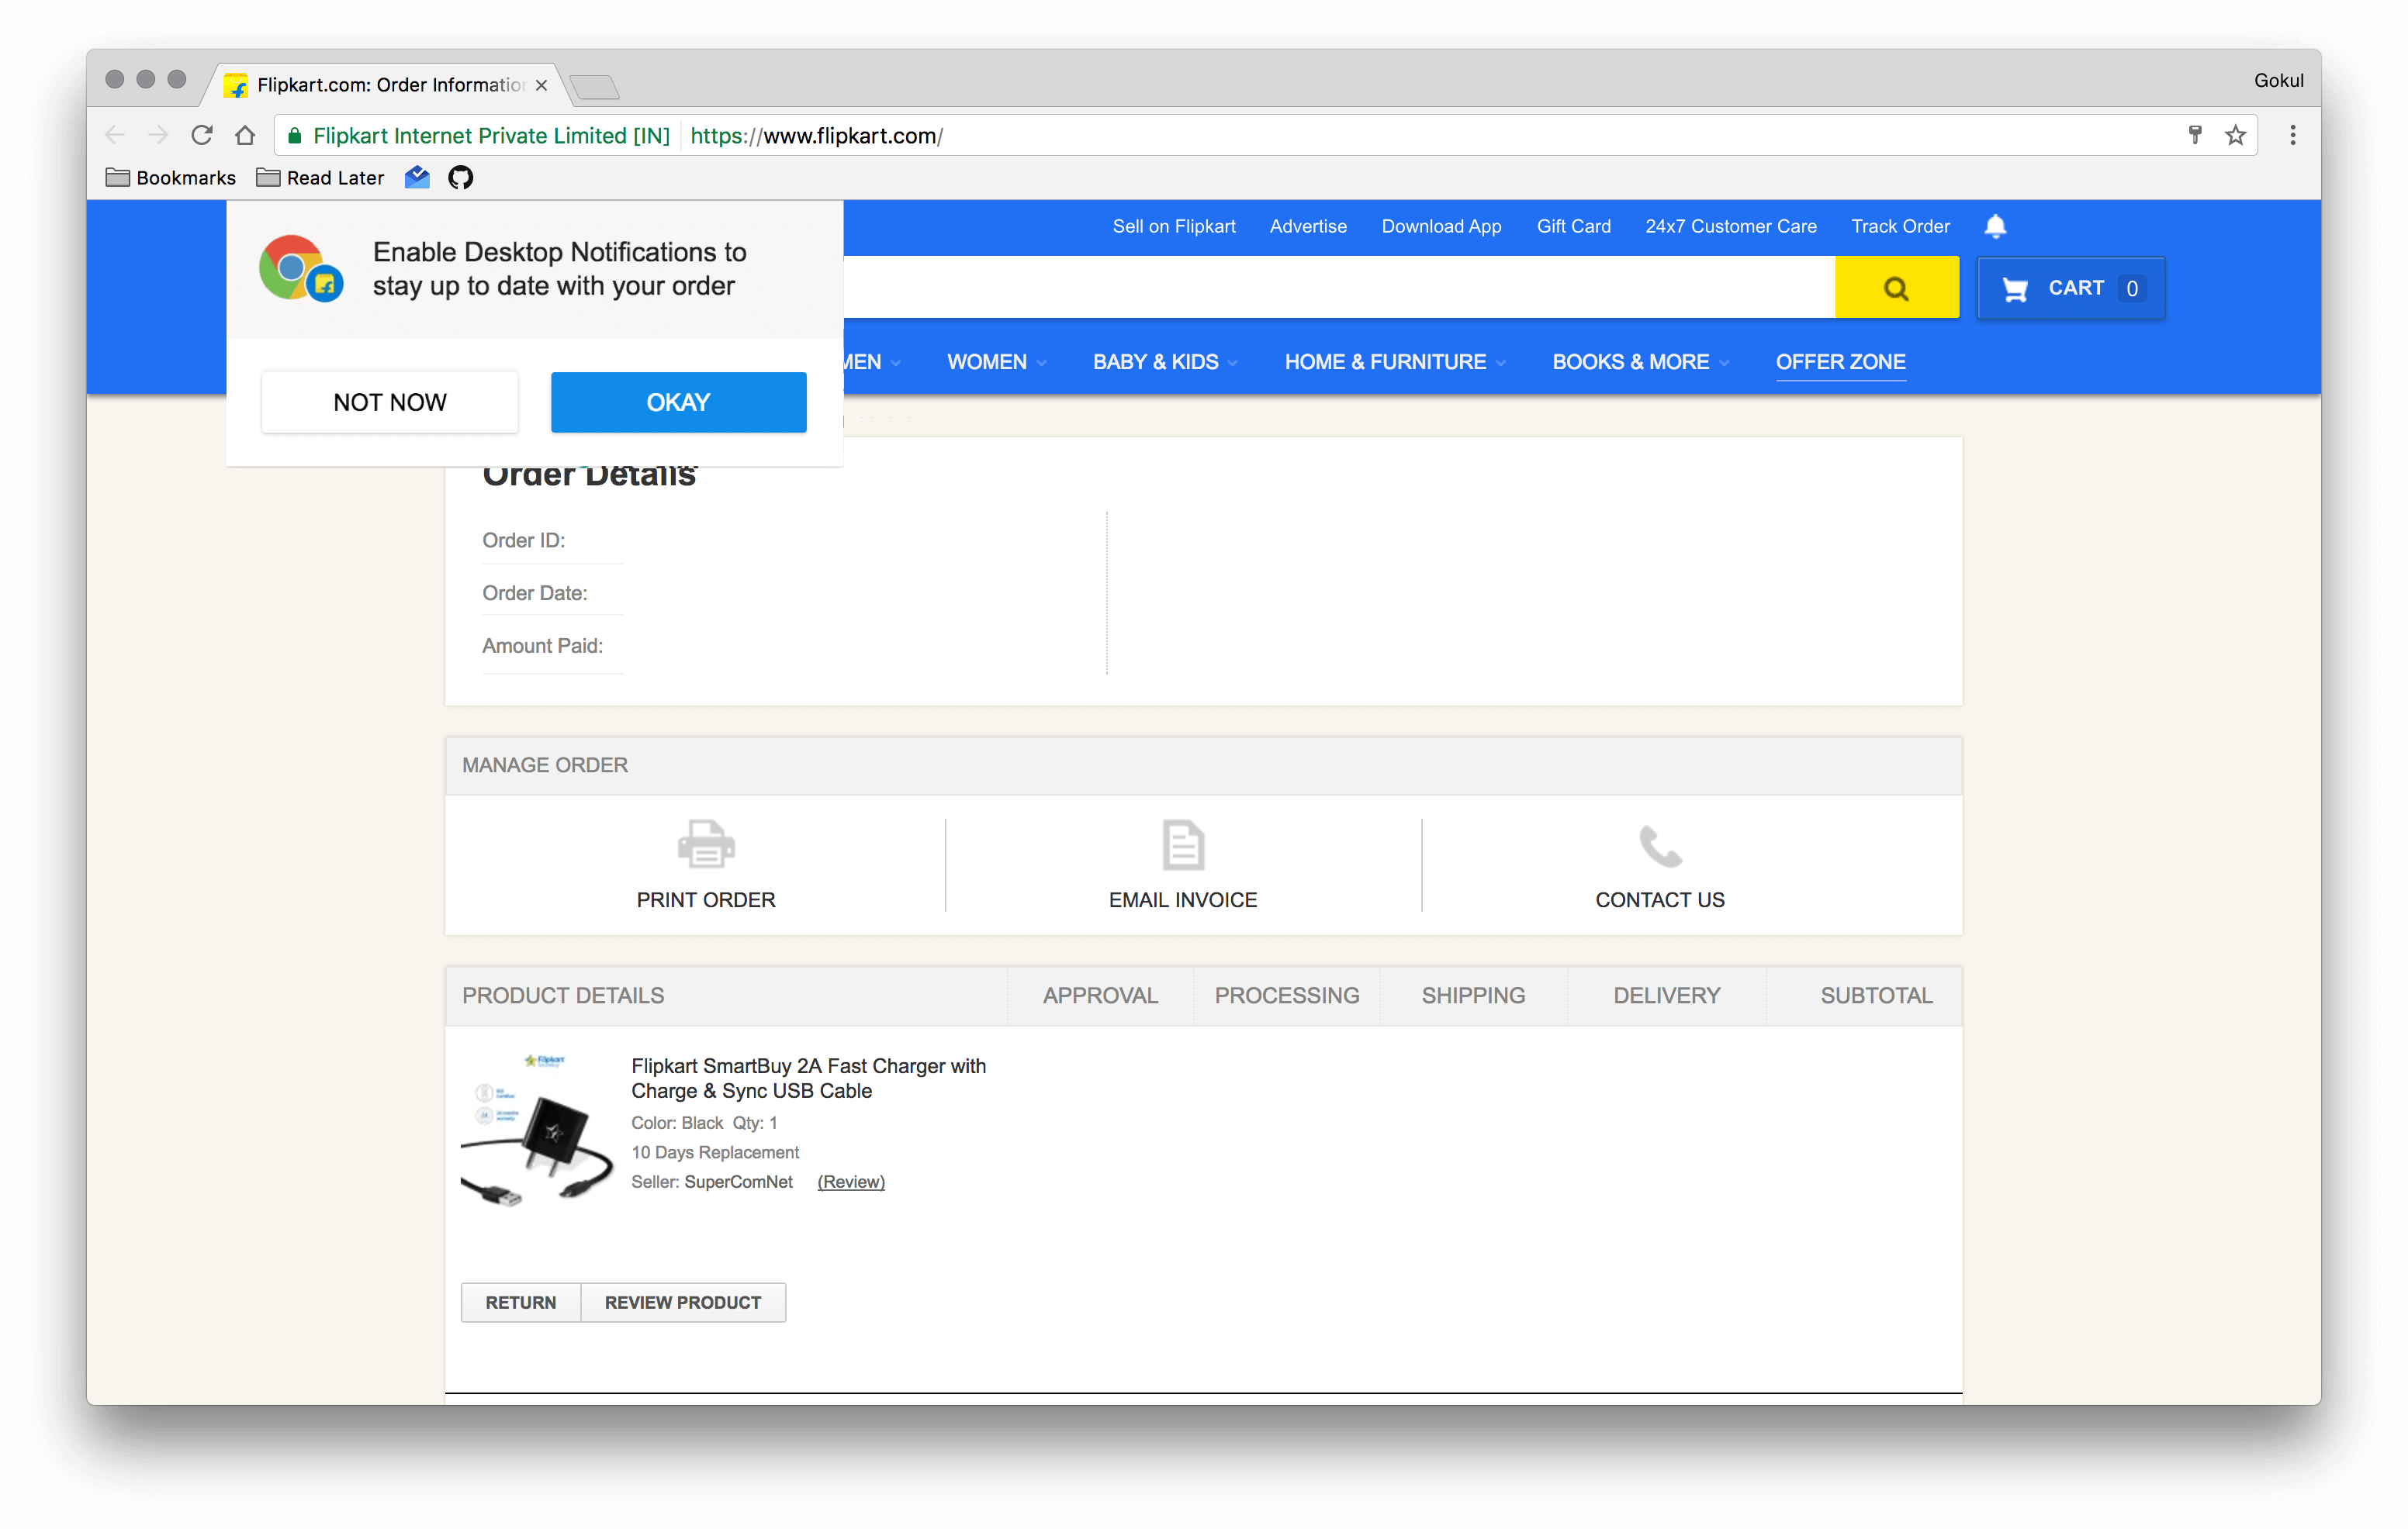Click the Print Order printer icon

click(706, 844)
